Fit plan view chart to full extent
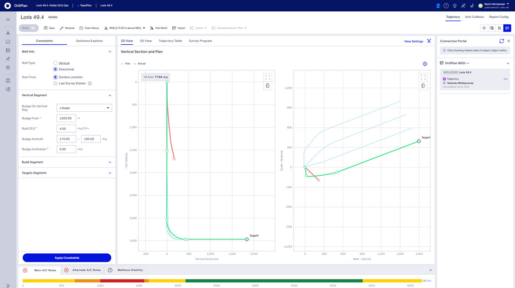 tap(423, 77)
